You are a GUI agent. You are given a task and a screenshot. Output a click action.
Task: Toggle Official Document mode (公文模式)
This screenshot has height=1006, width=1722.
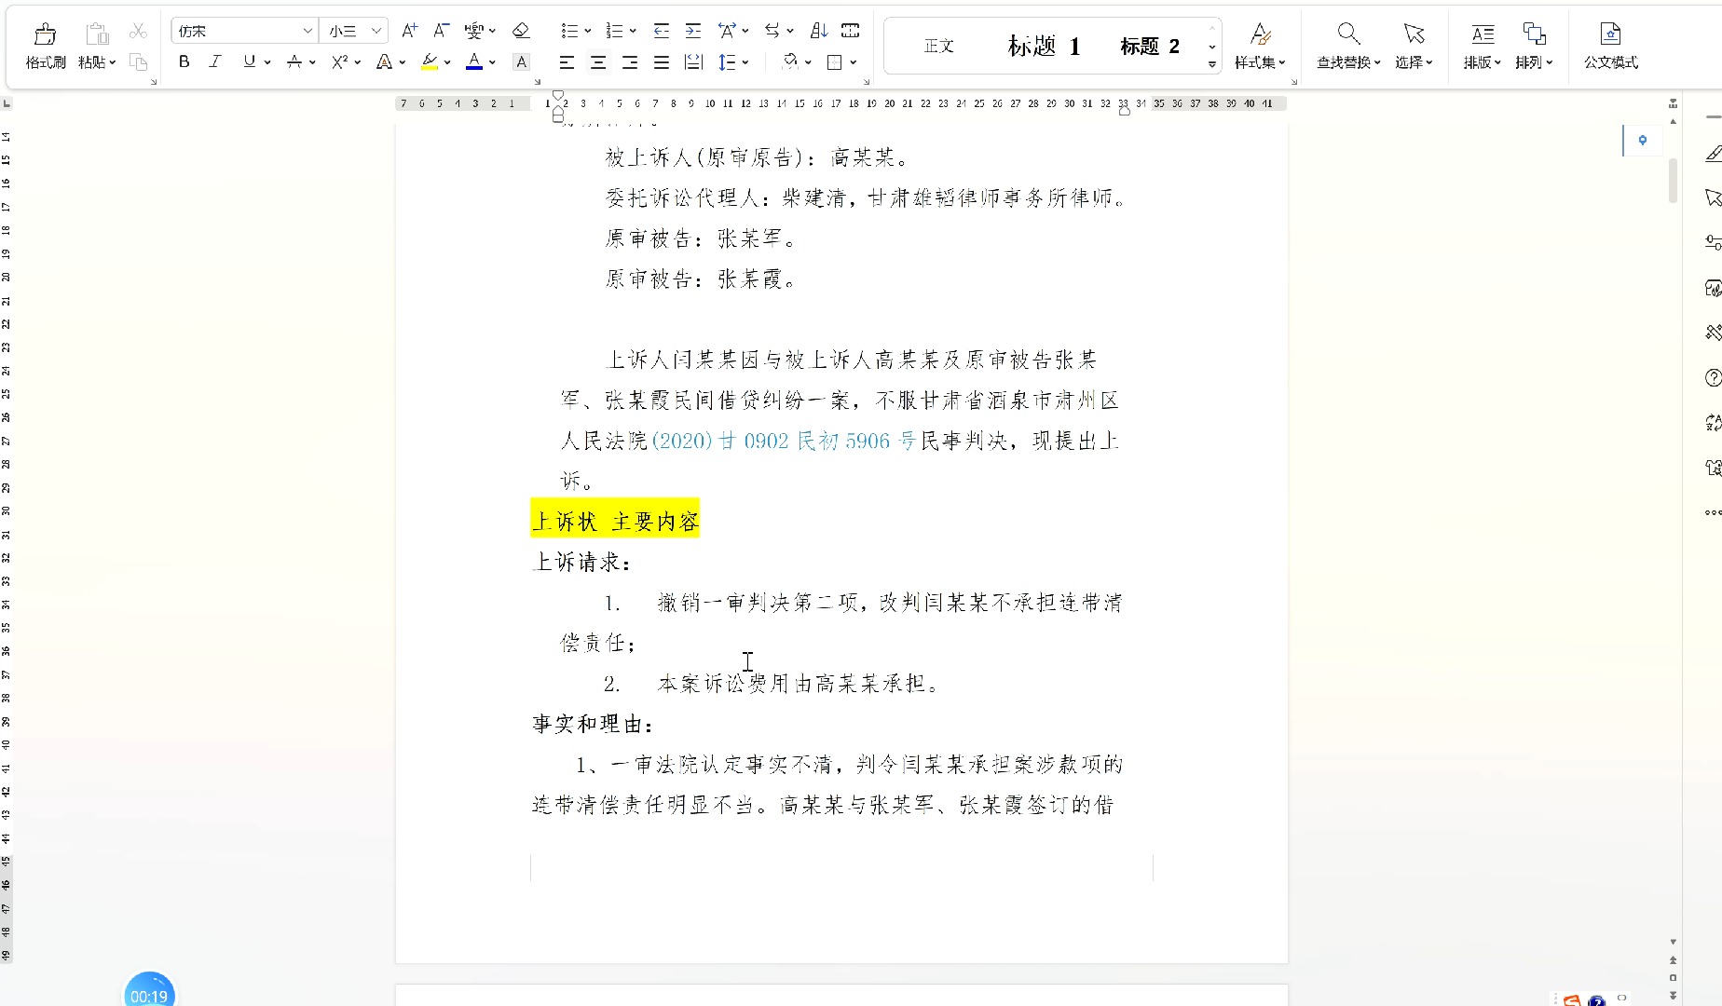pyautogui.click(x=1611, y=47)
